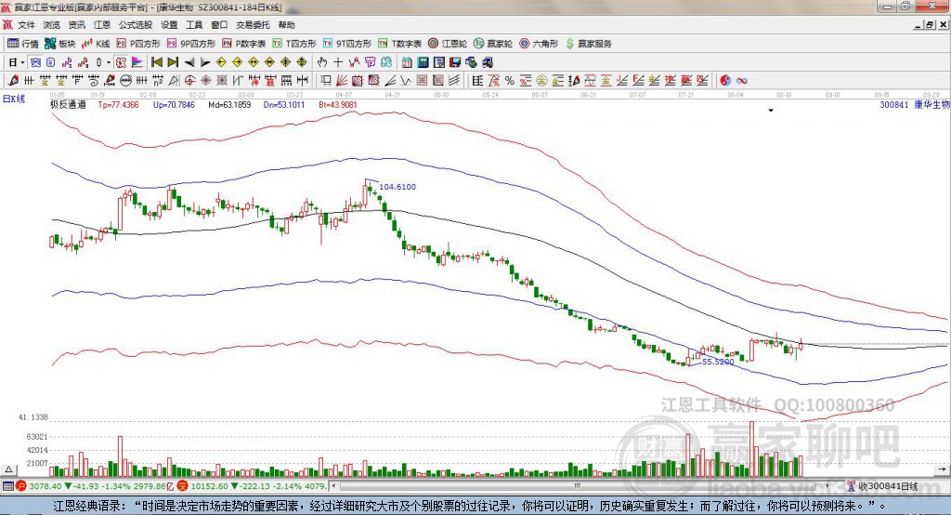Click the colorful flag icon
The width and height of the screenshot is (951, 515).
point(137,62)
